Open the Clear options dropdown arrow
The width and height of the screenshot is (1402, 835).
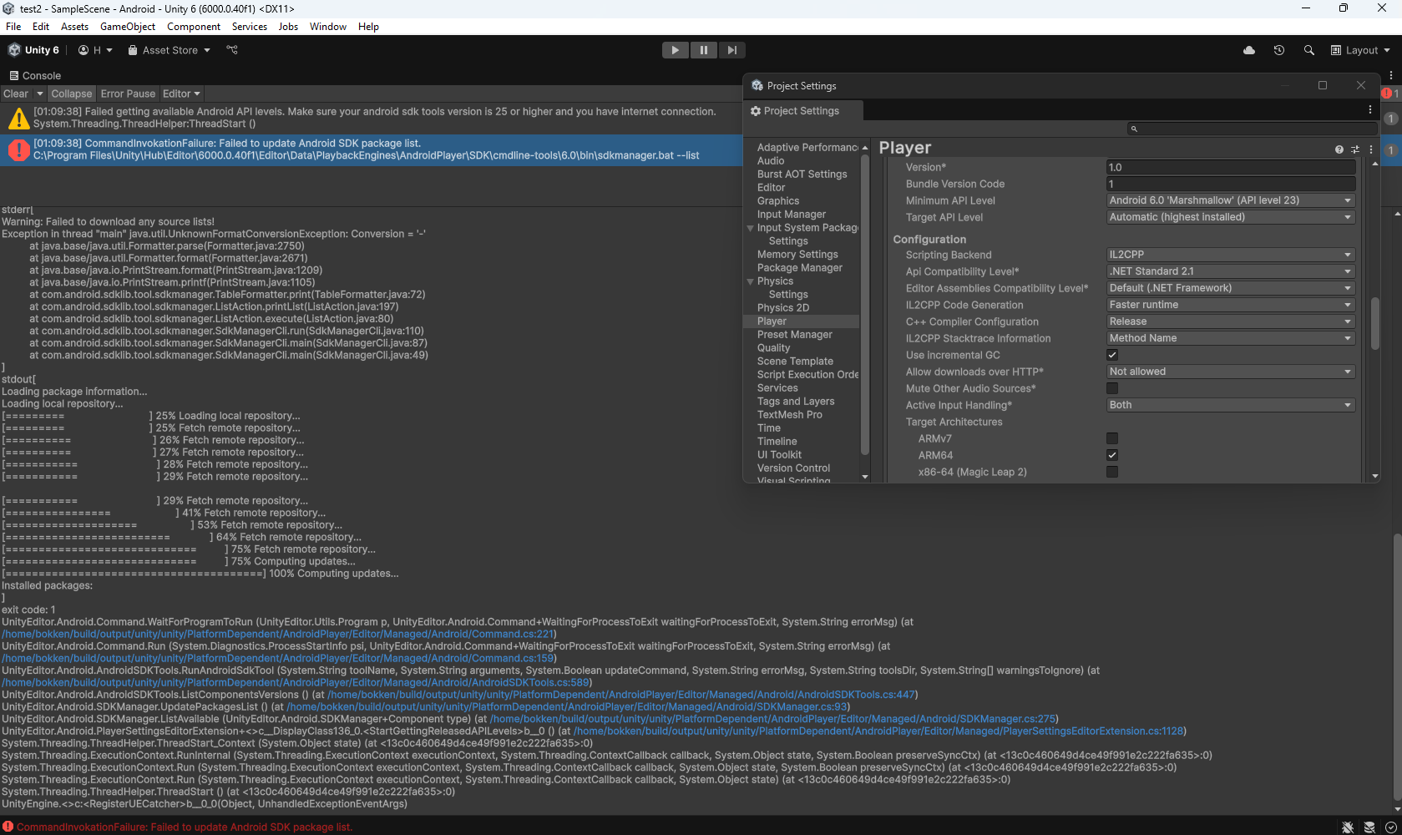(x=39, y=94)
